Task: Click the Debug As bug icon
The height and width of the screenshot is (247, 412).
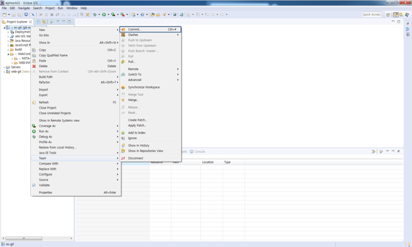Action: click(x=34, y=137)
